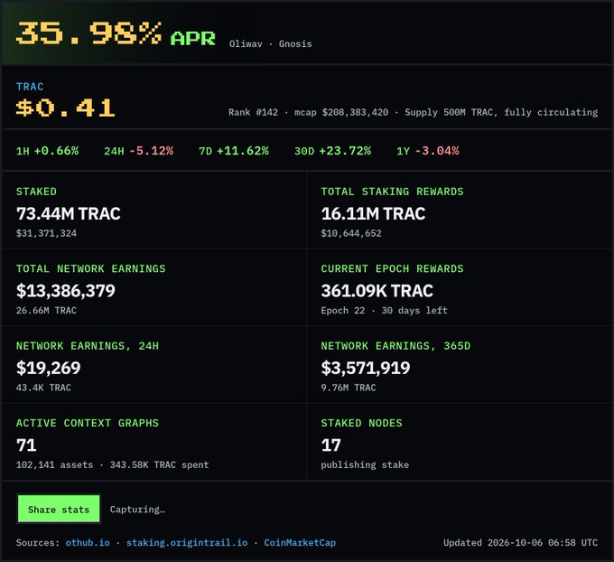Open the othub.io source link
The image size is (614, 562).
point(88,543)
